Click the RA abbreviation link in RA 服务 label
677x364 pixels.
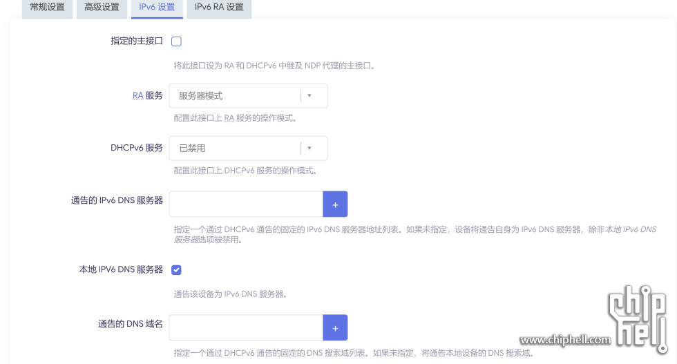(x=137, y=95)
